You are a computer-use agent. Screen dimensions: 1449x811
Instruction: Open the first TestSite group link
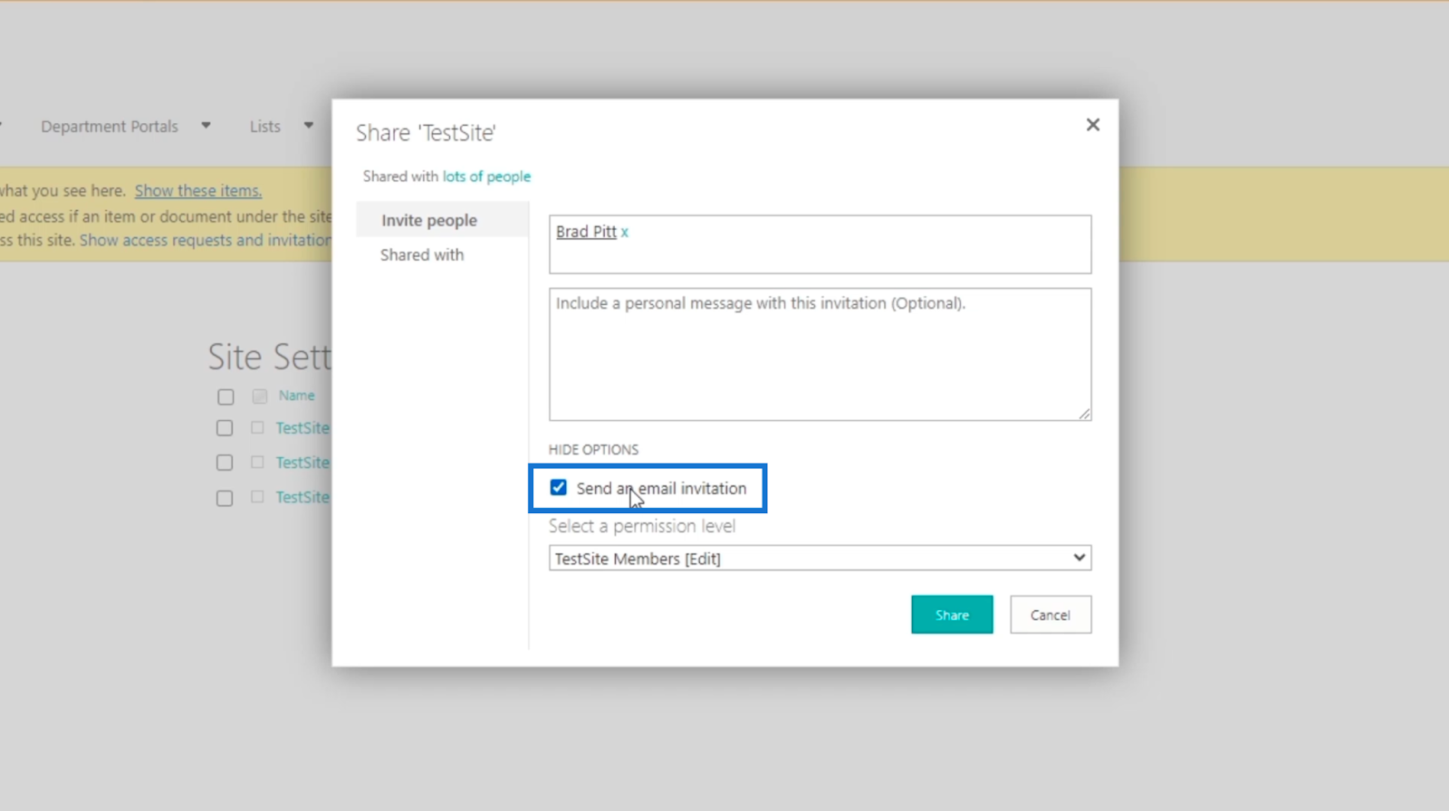coord(302,428)
